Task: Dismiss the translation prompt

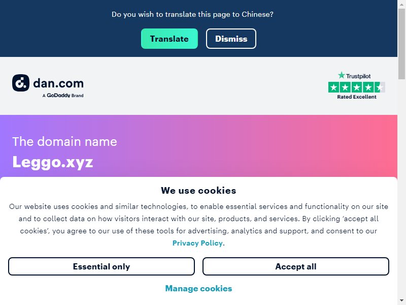Action: [x=231, y=39]
